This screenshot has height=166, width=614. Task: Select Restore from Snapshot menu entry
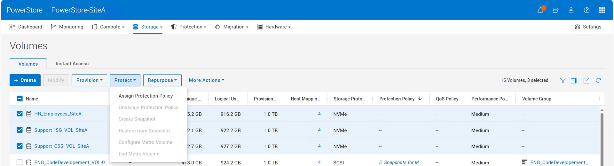[x=149, y=131]
